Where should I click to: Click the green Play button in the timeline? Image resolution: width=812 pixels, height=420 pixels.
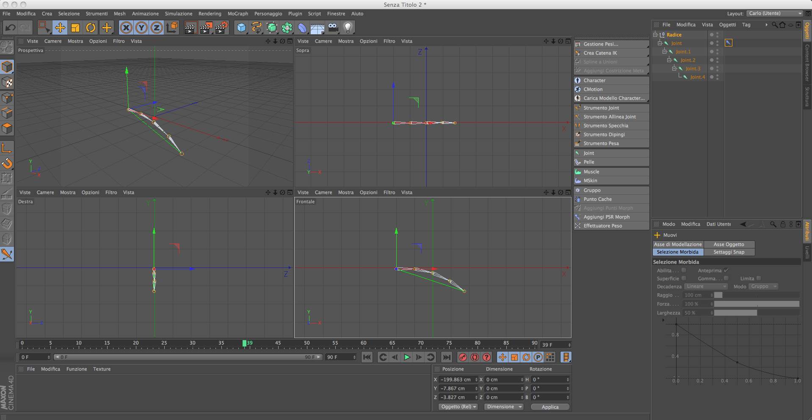pyautogui.click(x=407, y=357)
